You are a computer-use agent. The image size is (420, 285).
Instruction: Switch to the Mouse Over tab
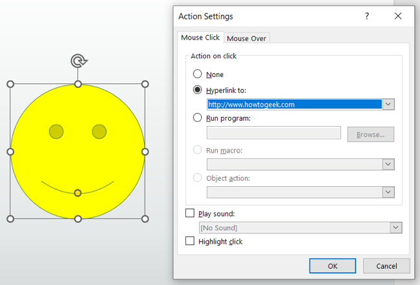tap(246, 38)
